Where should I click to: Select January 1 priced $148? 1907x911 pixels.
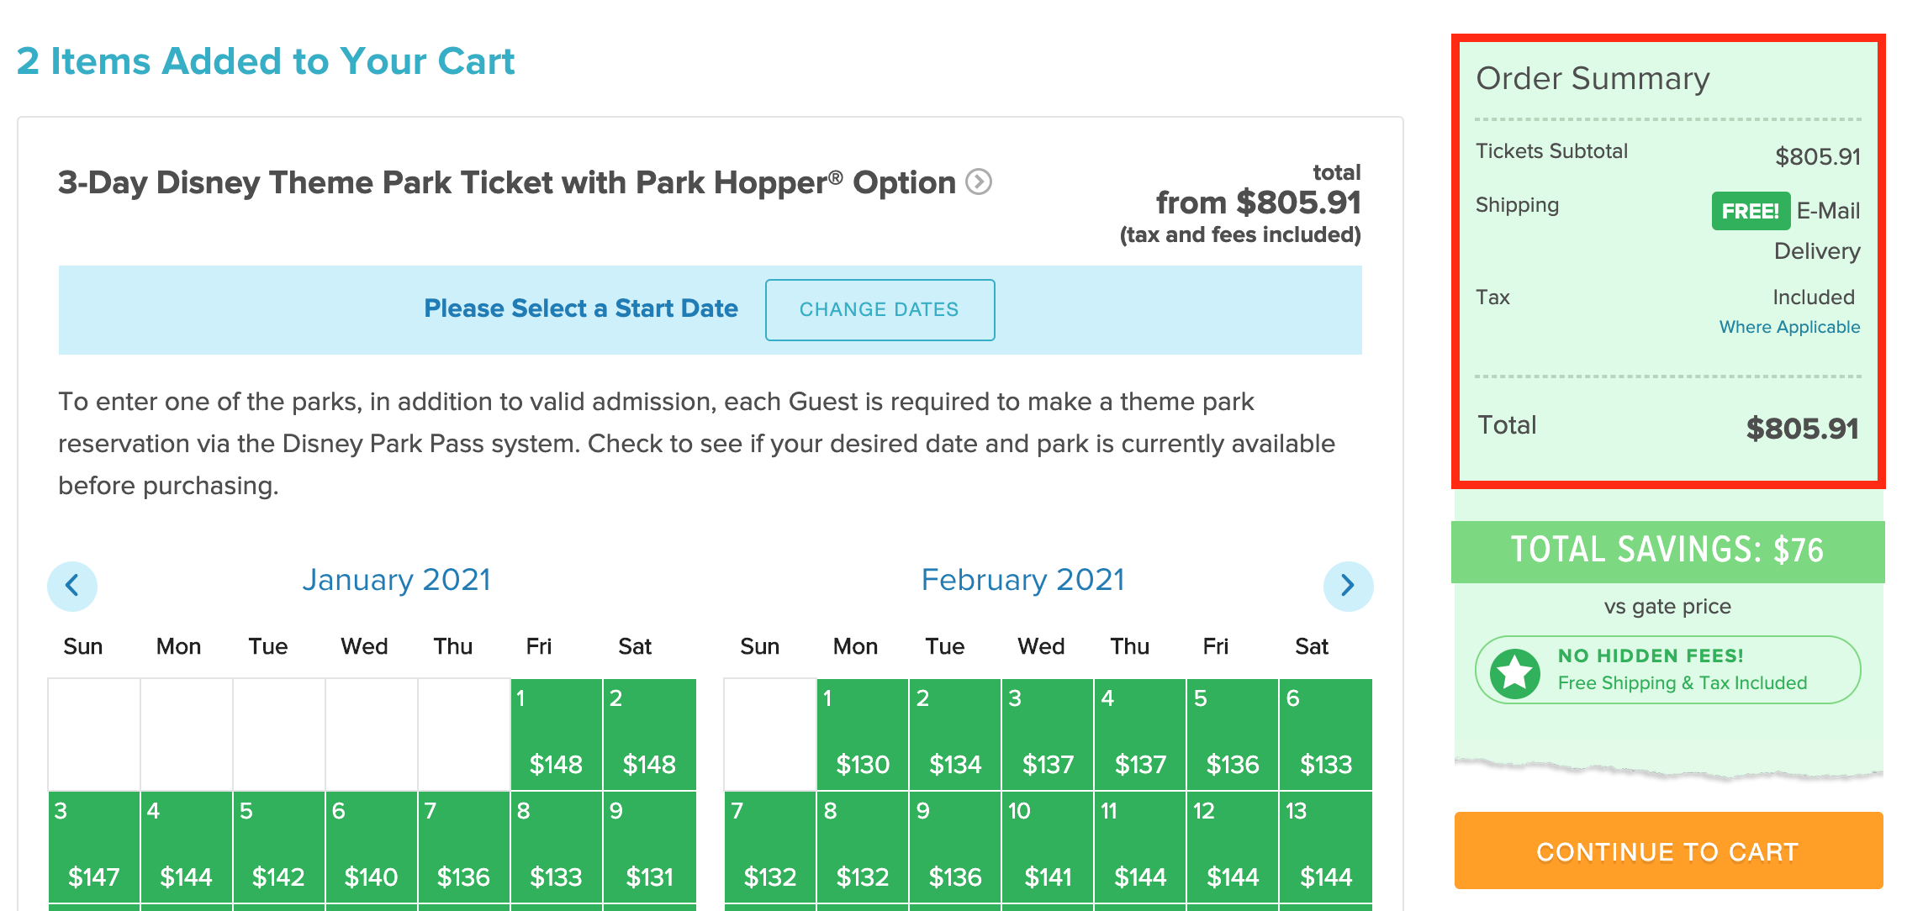coord(557,735)
